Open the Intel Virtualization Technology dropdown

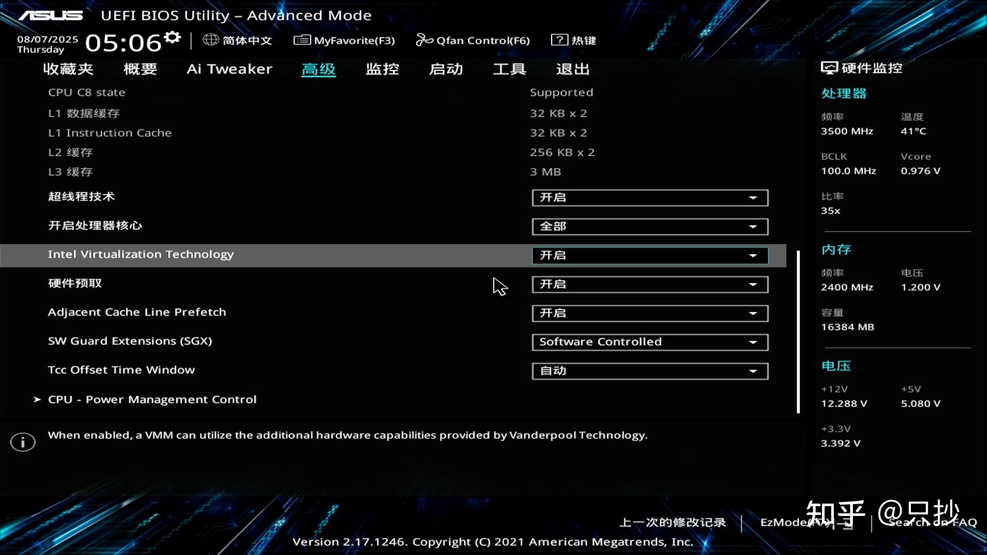649,255
